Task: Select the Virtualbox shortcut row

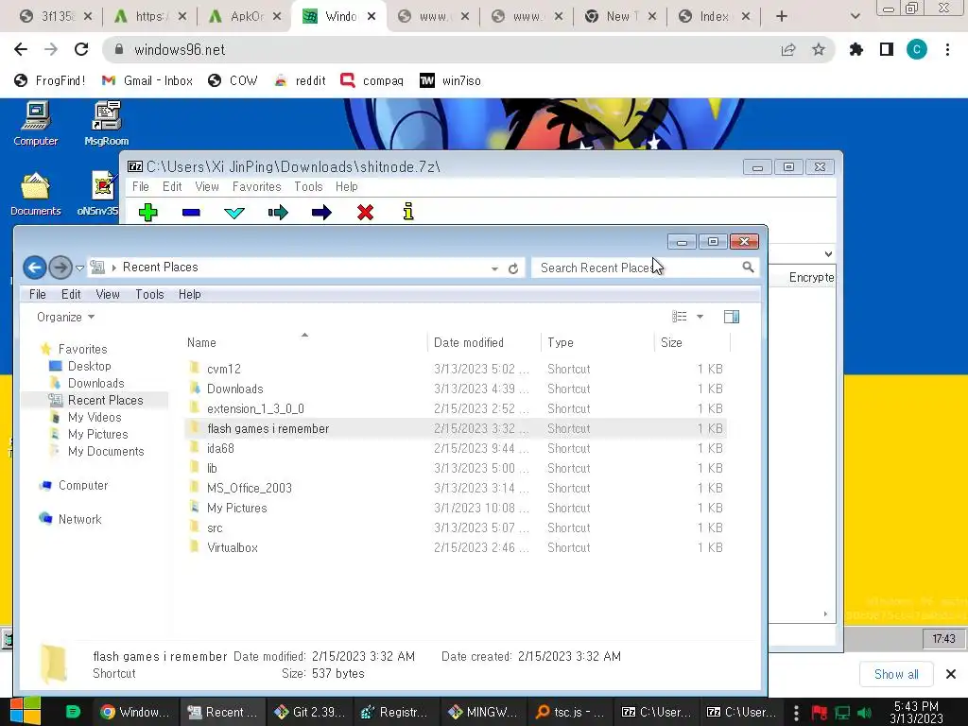Action: click(456, 547)
